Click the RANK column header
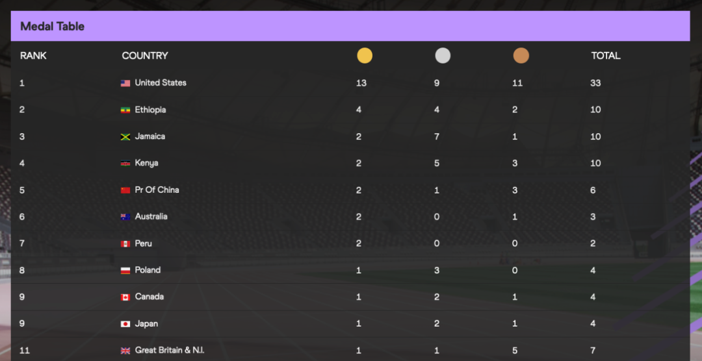This screenshot has height=361, width=702. 33,56
